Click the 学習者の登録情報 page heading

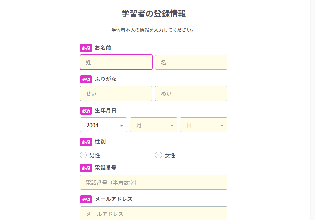[153, 13]
